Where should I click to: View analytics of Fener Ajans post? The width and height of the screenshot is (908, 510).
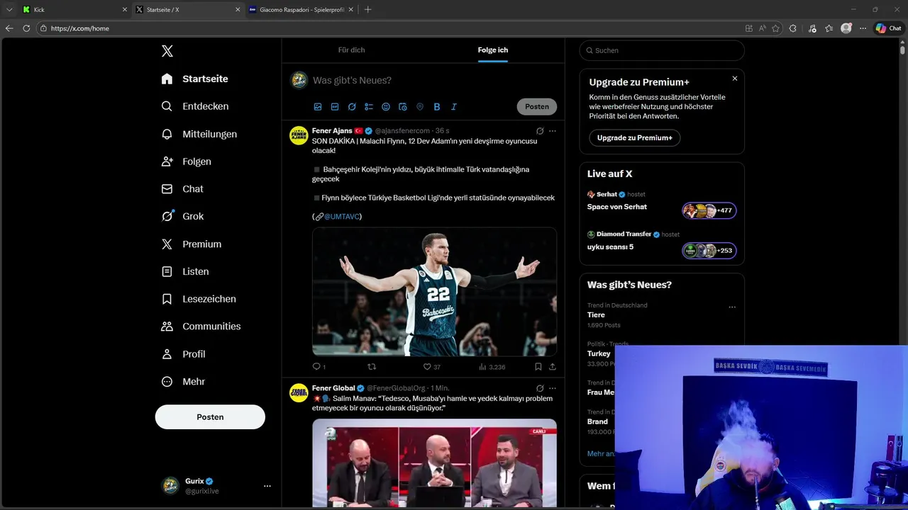click(x=492, y=367)
